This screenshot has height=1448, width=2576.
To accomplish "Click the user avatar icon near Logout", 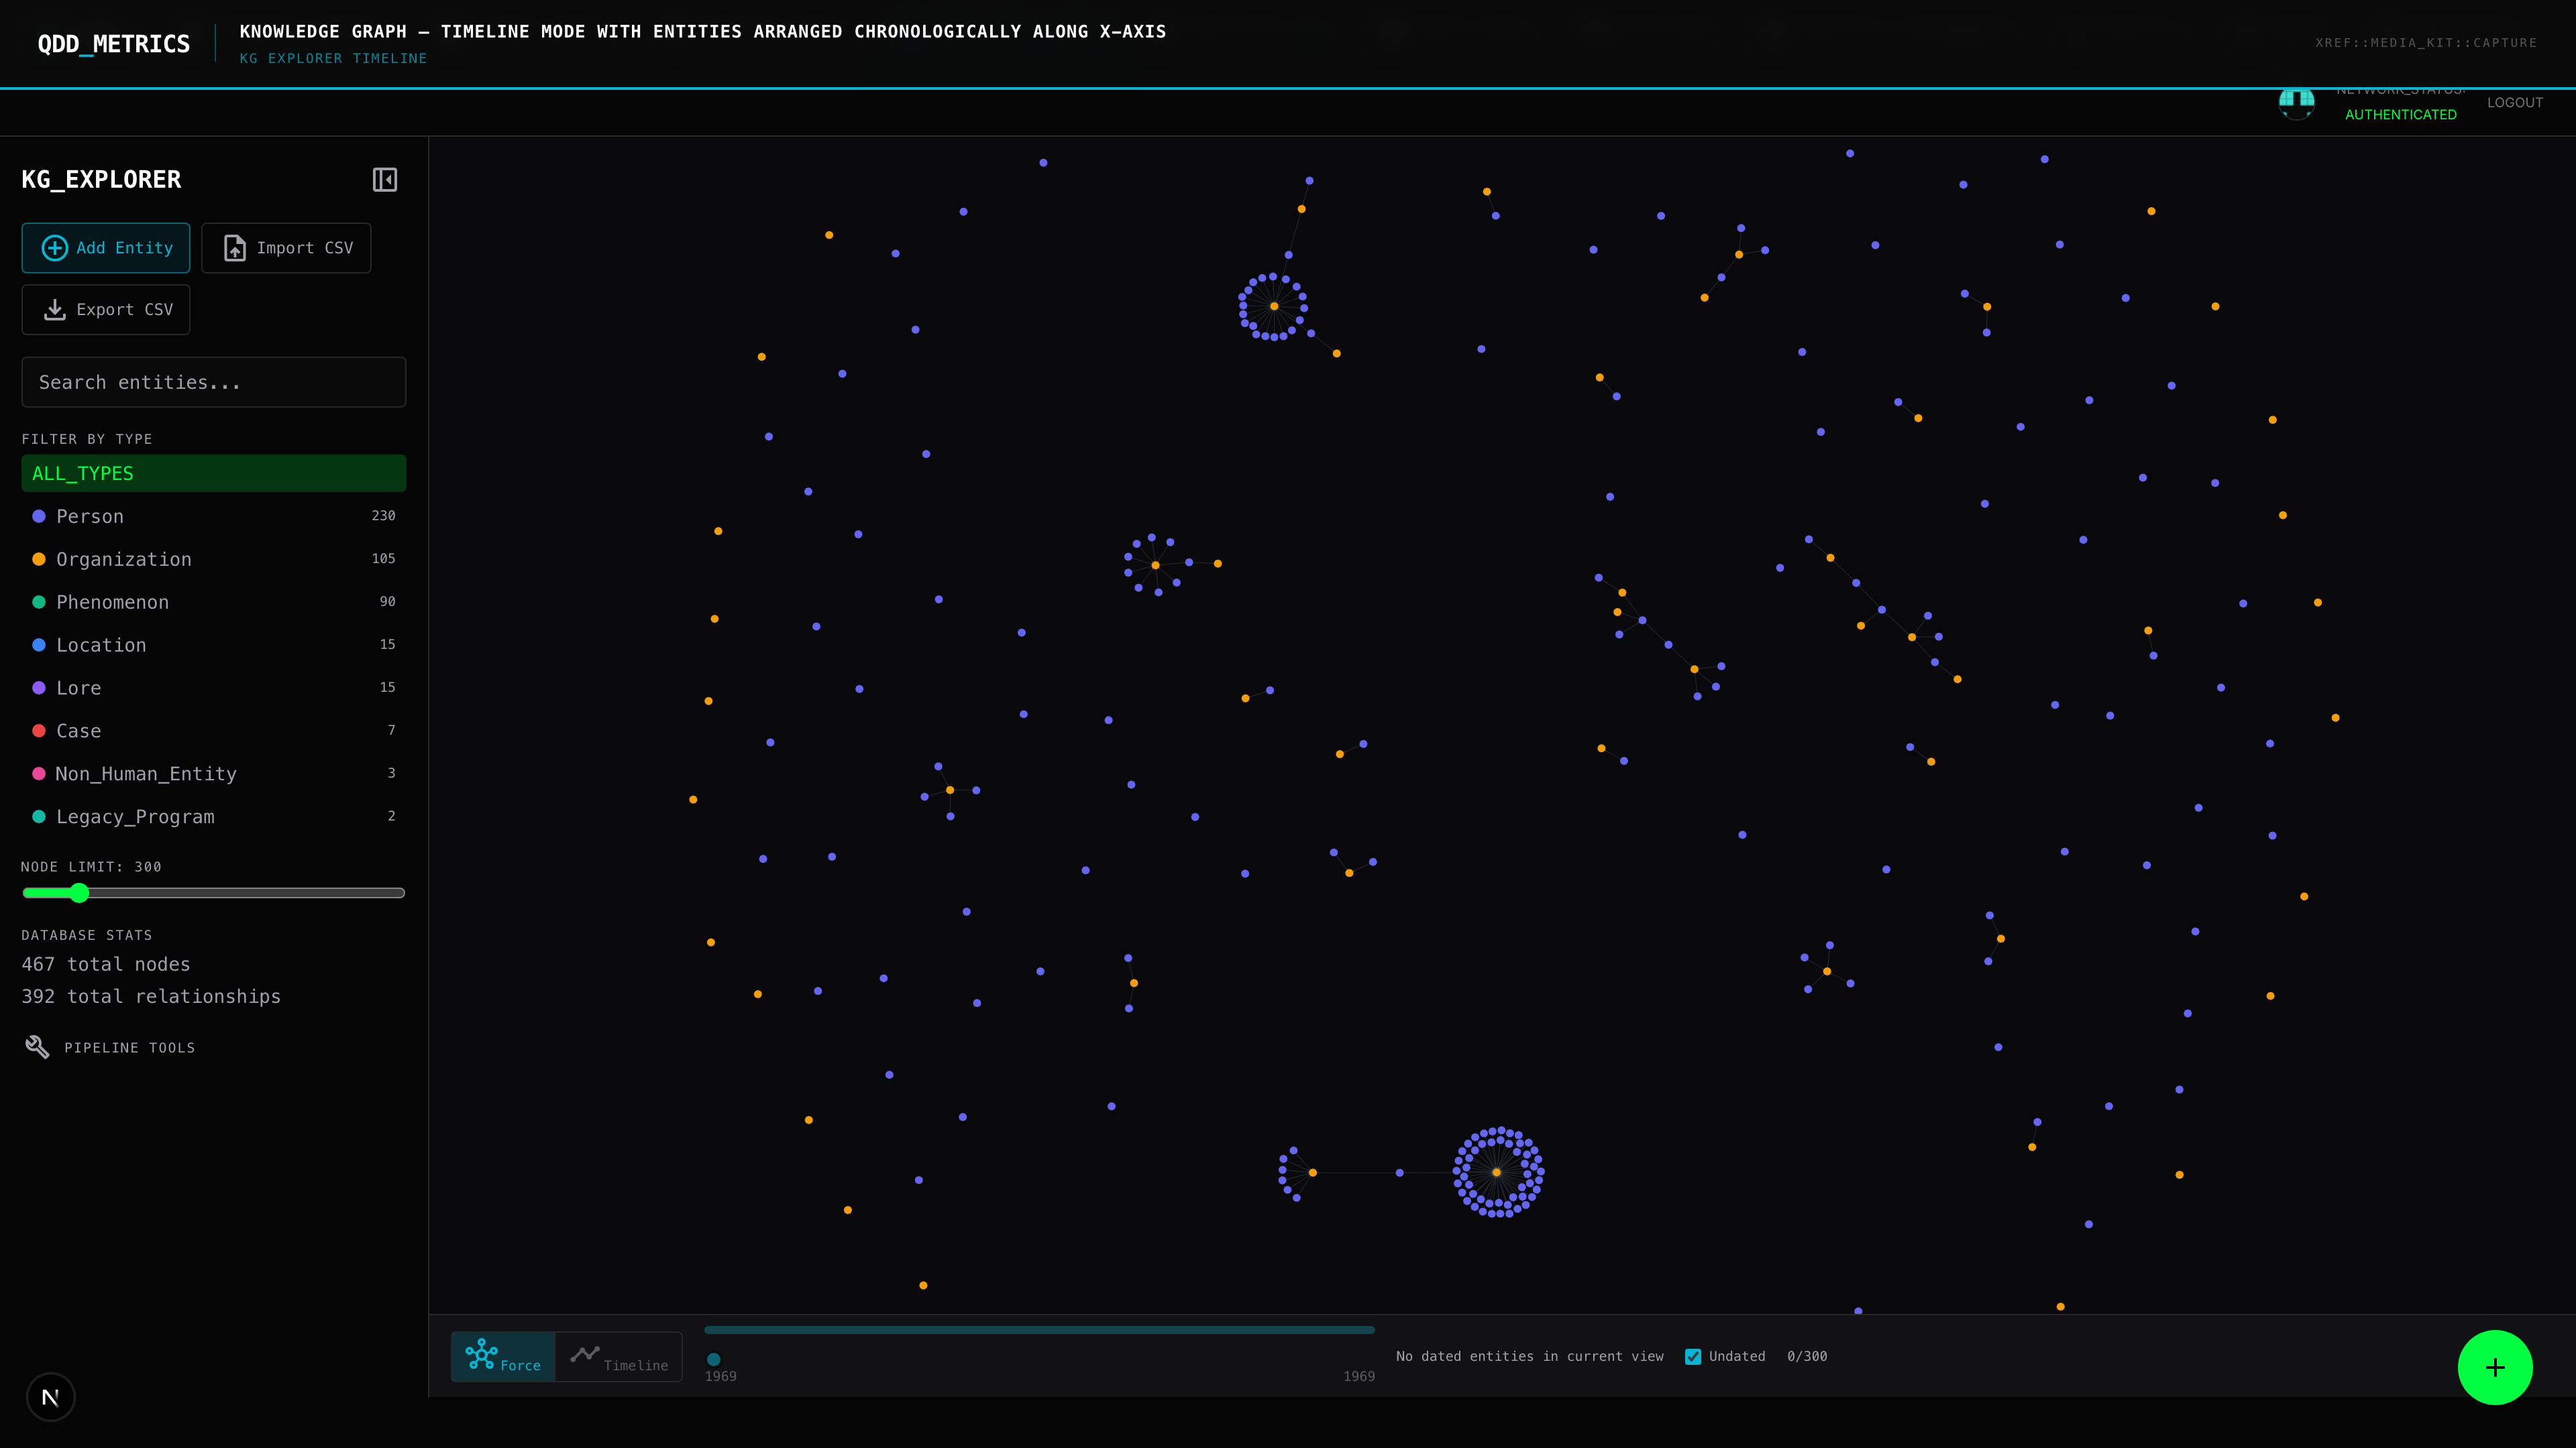I will 2296,102.
